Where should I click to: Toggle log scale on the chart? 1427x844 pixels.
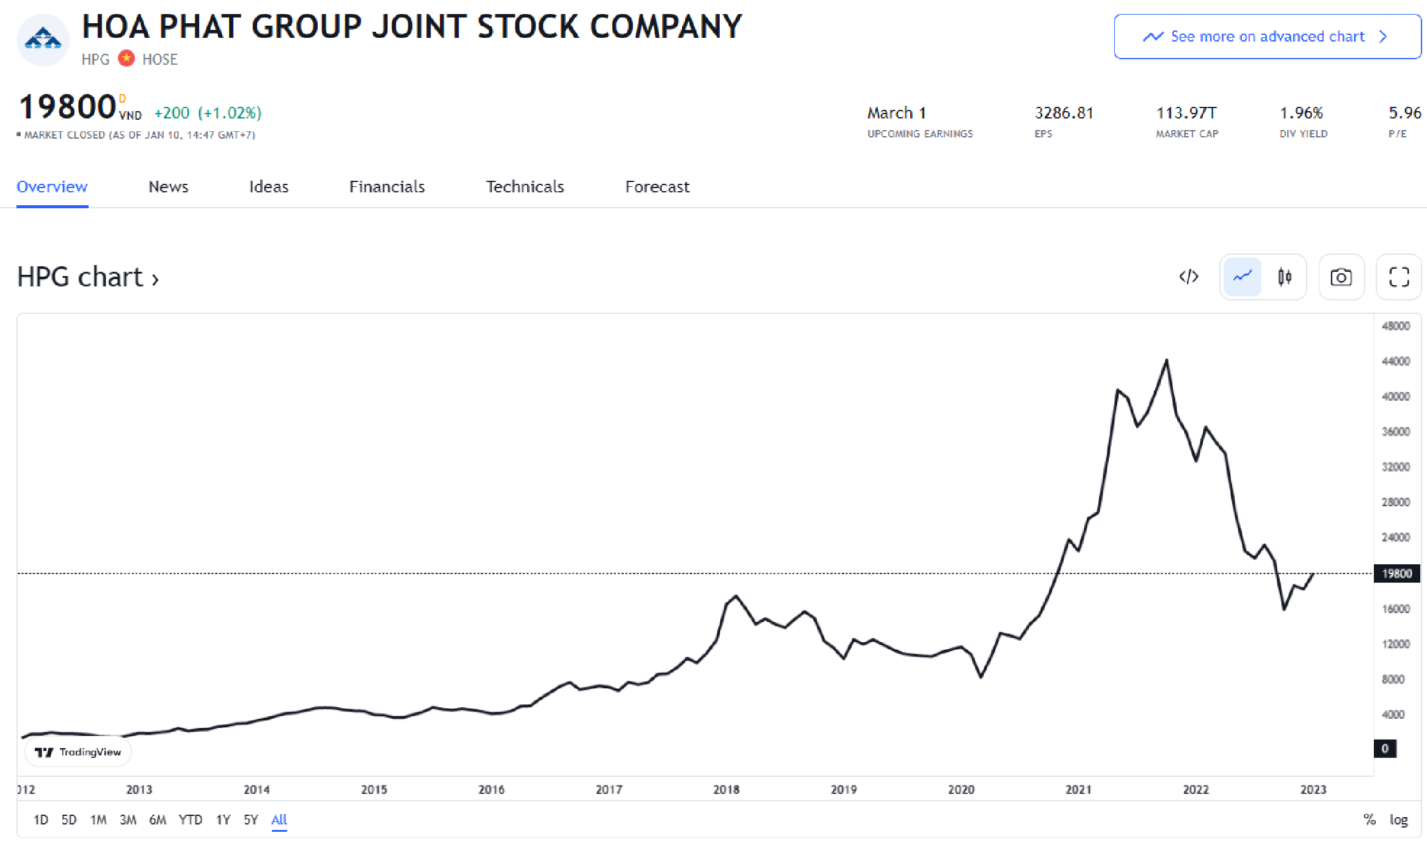click(x=1399, y=820)
